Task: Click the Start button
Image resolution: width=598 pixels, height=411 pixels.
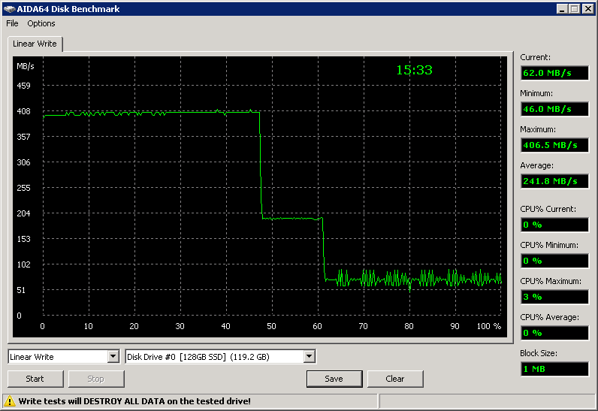Action: coord(35,379)
